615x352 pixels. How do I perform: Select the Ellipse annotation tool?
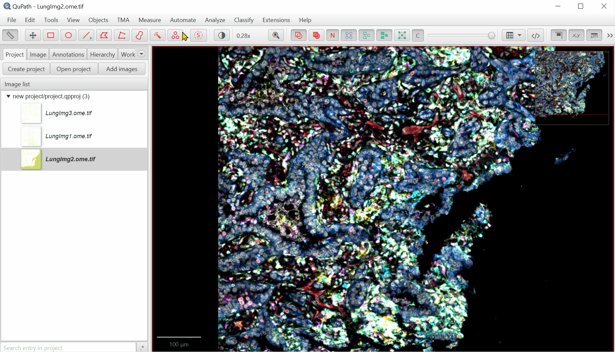(x=68, y=35)
